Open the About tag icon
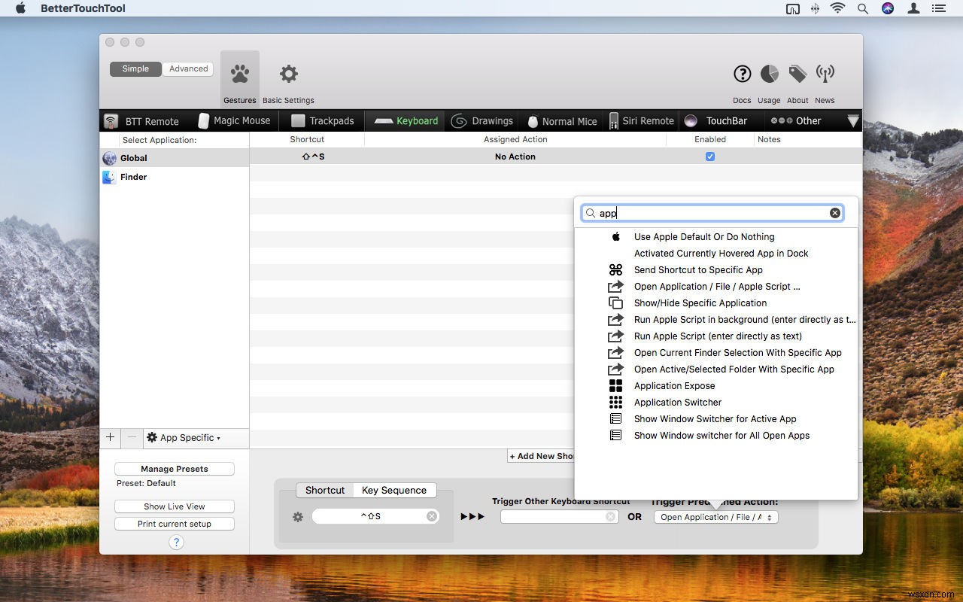 [x=797, y=74]
